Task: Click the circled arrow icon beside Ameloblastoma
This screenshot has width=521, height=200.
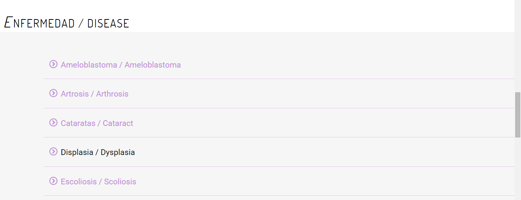Action: tap(53, 64)
